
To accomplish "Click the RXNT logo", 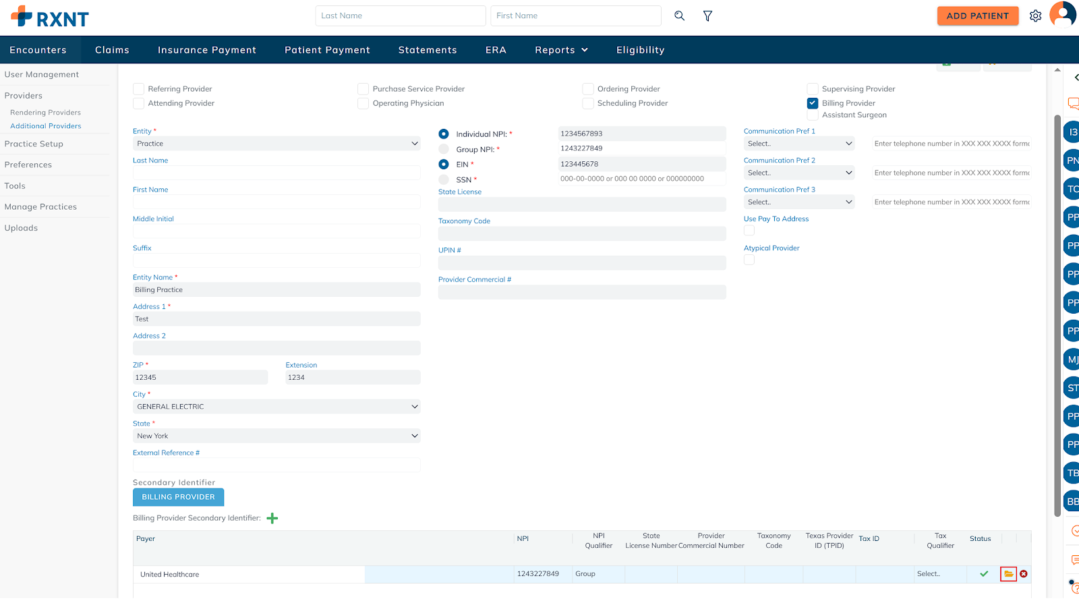I will (x=50, y=17).
